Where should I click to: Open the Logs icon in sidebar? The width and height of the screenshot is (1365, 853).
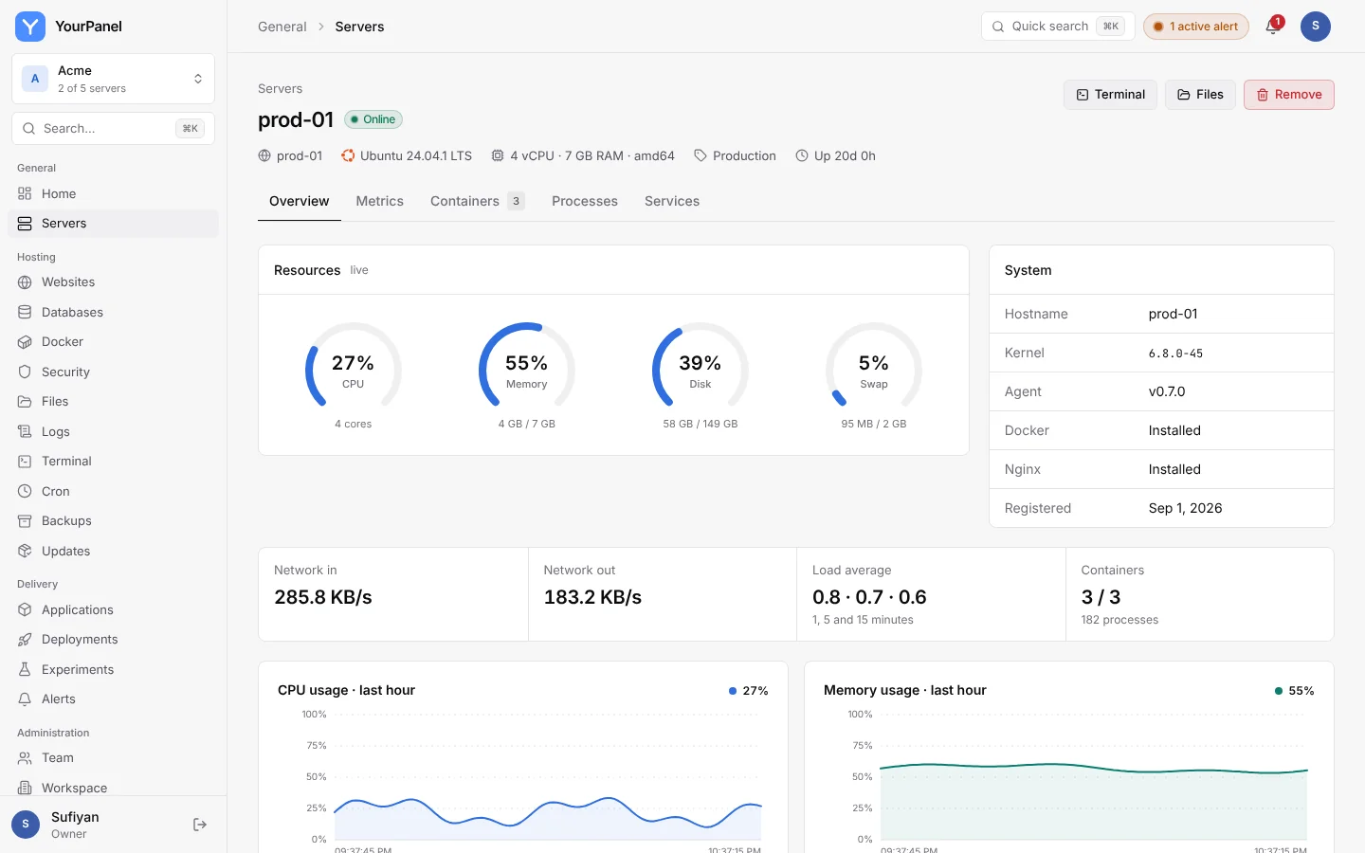(x=25, y=431)
